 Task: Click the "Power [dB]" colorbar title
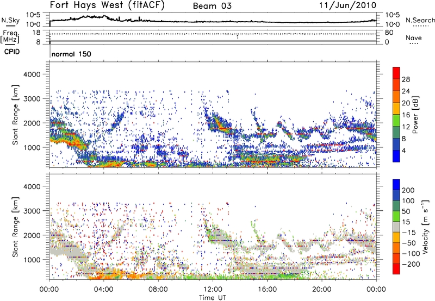tap(415, 115)
